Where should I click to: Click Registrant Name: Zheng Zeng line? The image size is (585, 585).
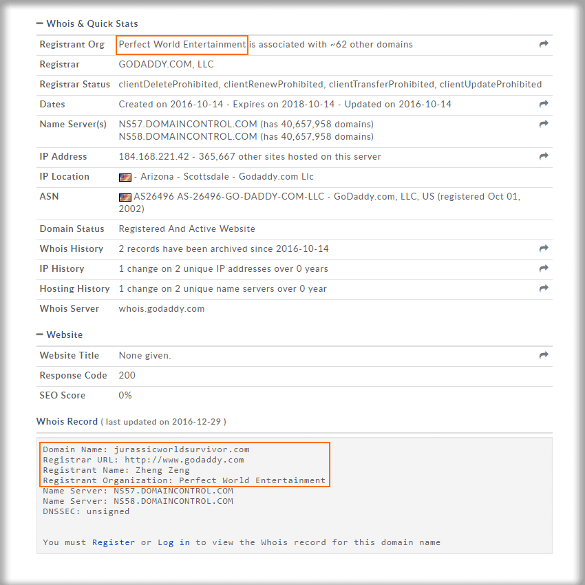[116, 470]
